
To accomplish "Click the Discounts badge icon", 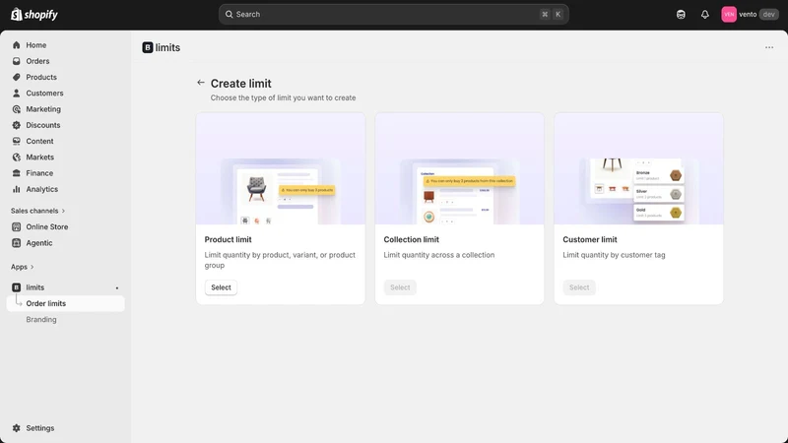I will coord(17,125).
